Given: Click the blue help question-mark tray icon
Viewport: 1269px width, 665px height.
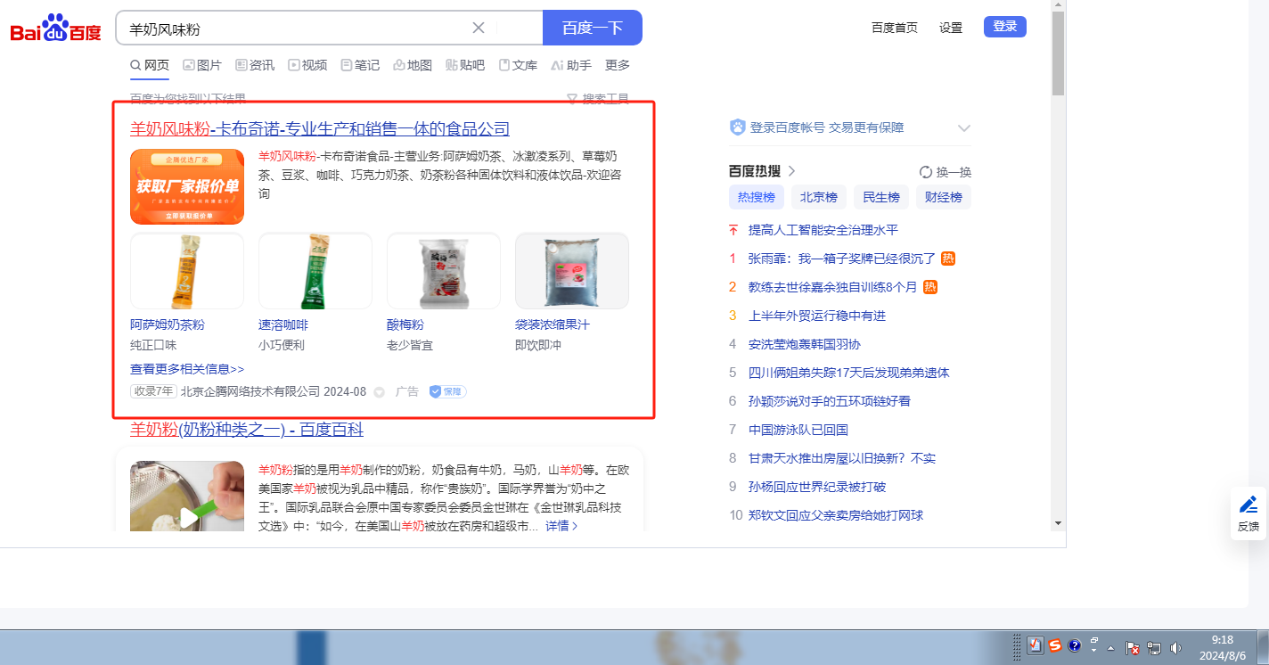Looking at the screenshot, I should (x=1075, y=645).
